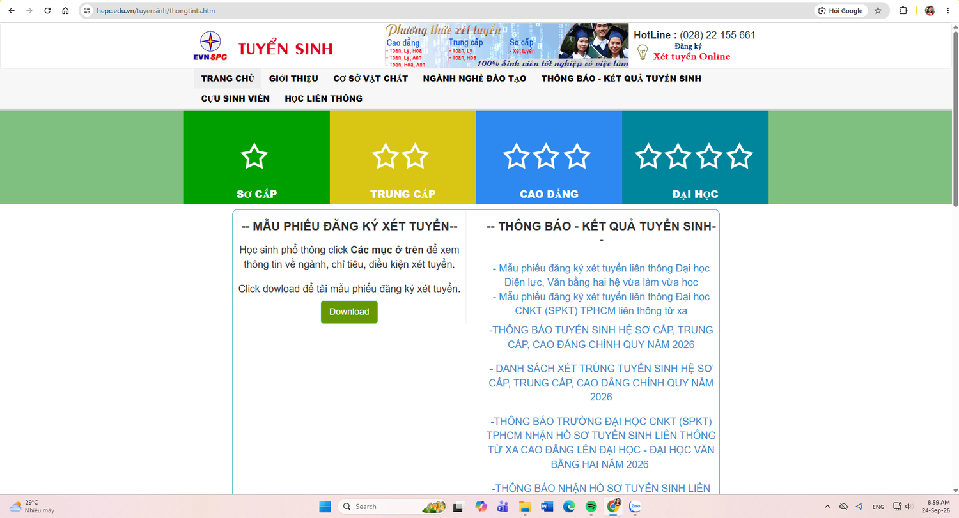Open Microsoft Teams from the taskbar
Image resolution: width=959 pixels, height=518 pixels.
(503, 507)
